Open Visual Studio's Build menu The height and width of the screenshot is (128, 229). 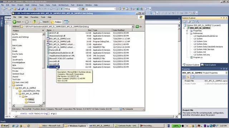coord(27,5)
